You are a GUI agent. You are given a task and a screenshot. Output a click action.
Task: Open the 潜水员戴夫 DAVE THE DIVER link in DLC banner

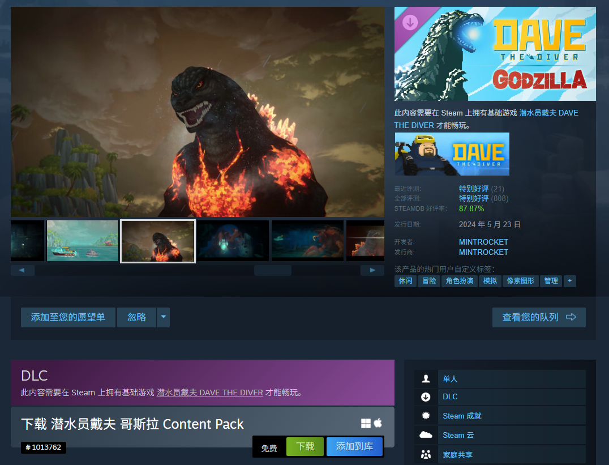[210, 393]
